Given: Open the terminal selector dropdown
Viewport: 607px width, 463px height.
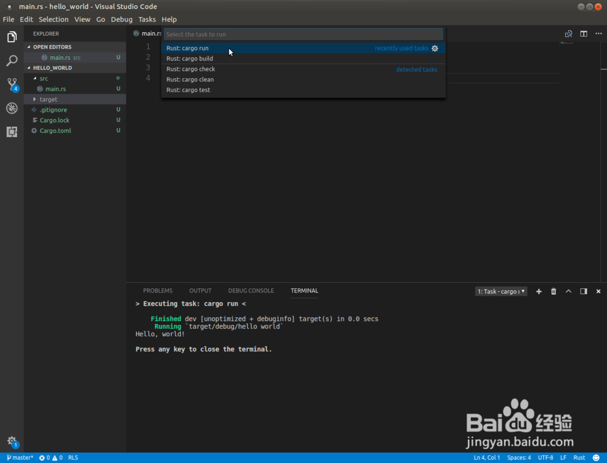Looking at the screenshot, I should pos(501,291).
